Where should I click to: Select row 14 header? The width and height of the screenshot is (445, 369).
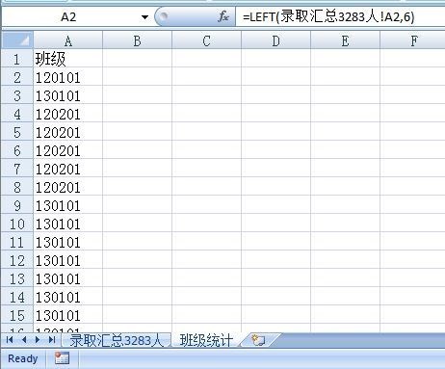17,297
